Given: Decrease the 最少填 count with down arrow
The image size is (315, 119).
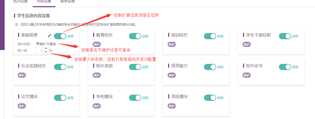Looking at the screenshot, I should click(46, 52).
